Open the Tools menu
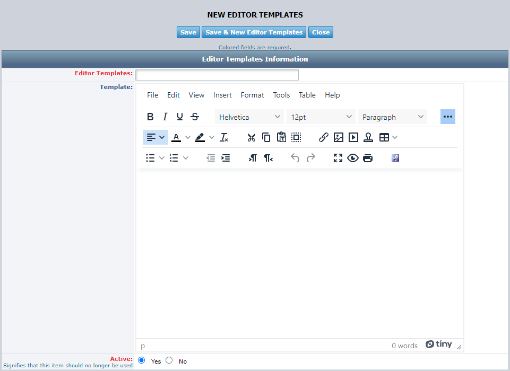The image size is (510, 371). (x=281, y=95)
